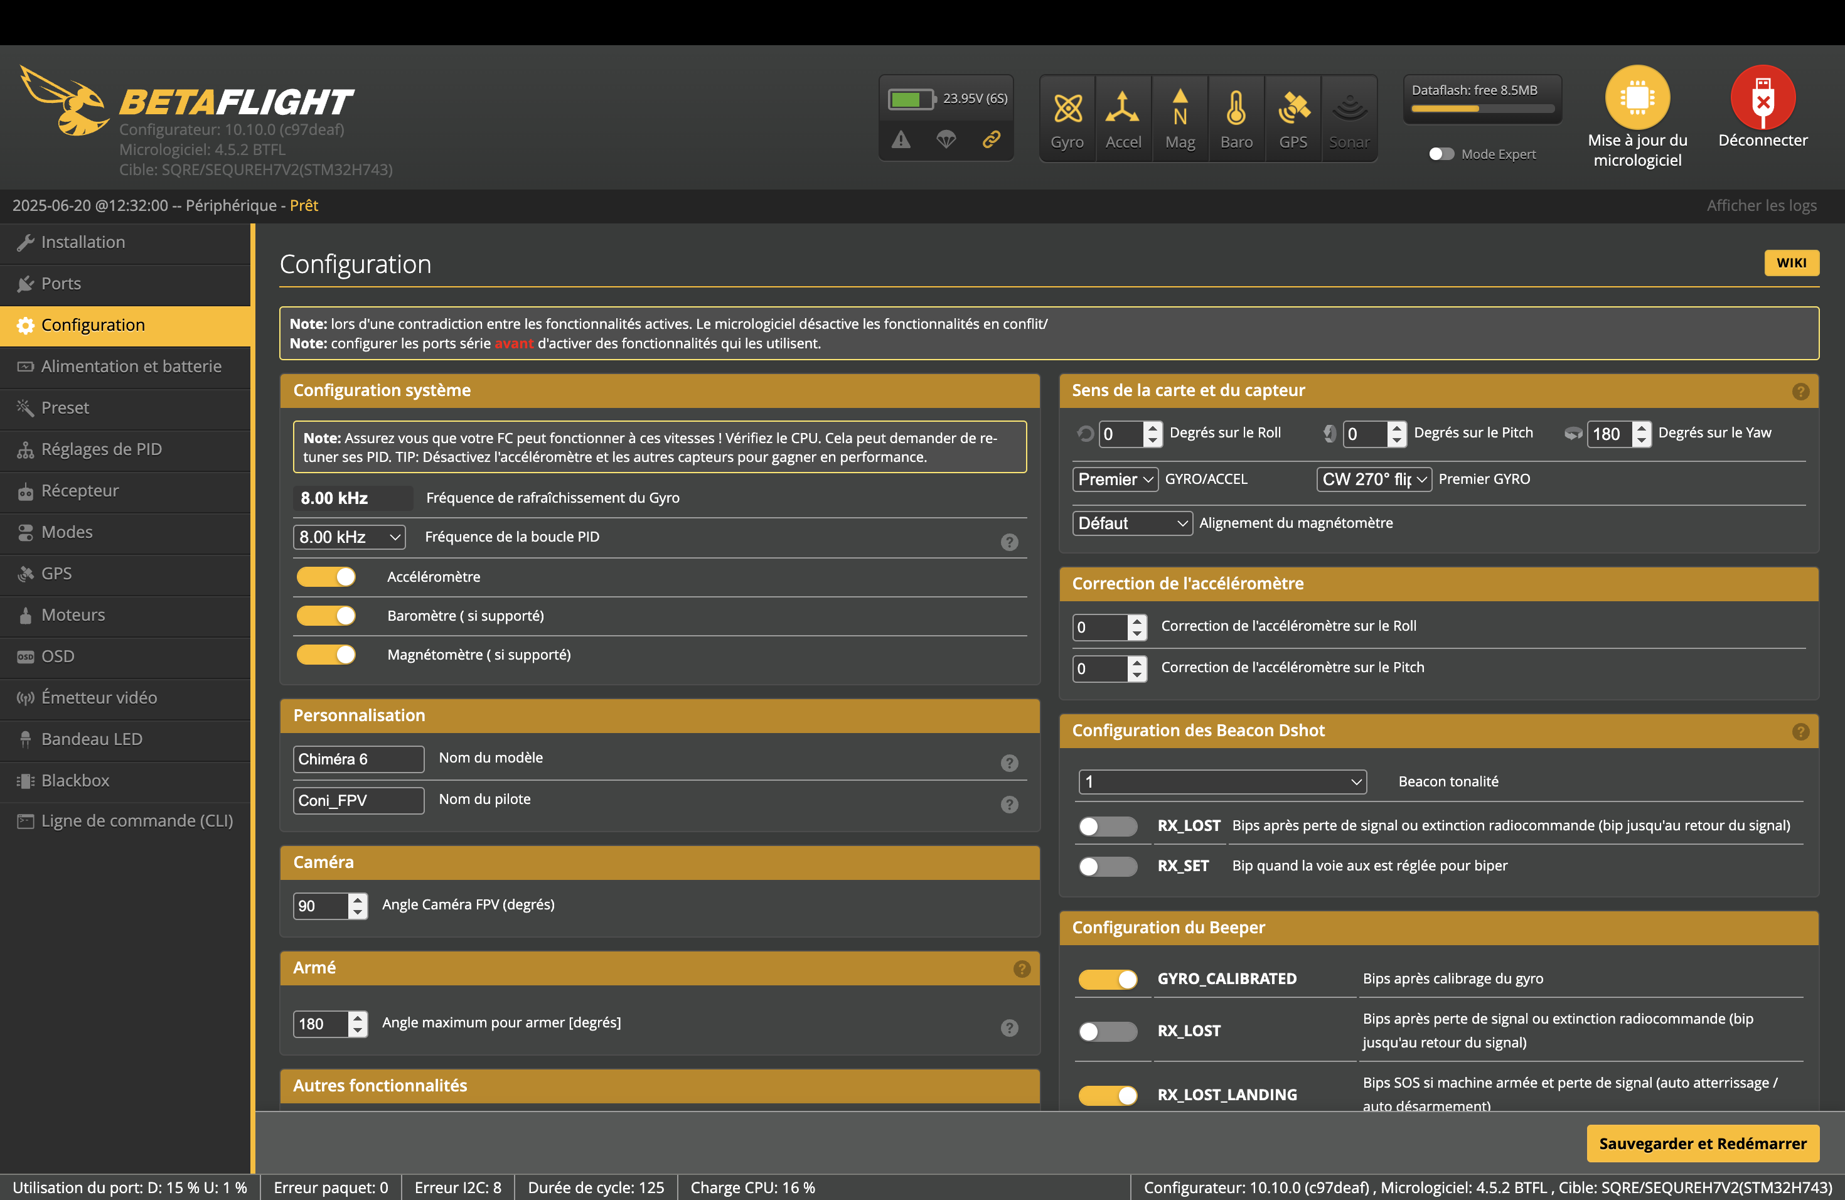Click the Baro thermometer sensor icon
1845x1200 pixels.
(x=1236, y=109)
